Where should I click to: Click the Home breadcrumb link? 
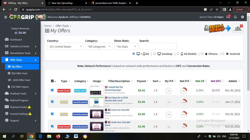pyautogui.click(x=48, y=26)
